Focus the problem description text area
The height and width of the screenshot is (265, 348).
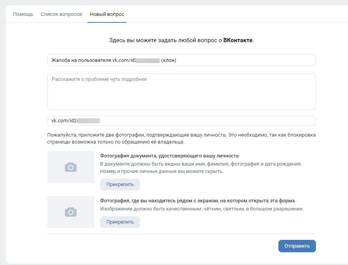click(x=181, y=92)
